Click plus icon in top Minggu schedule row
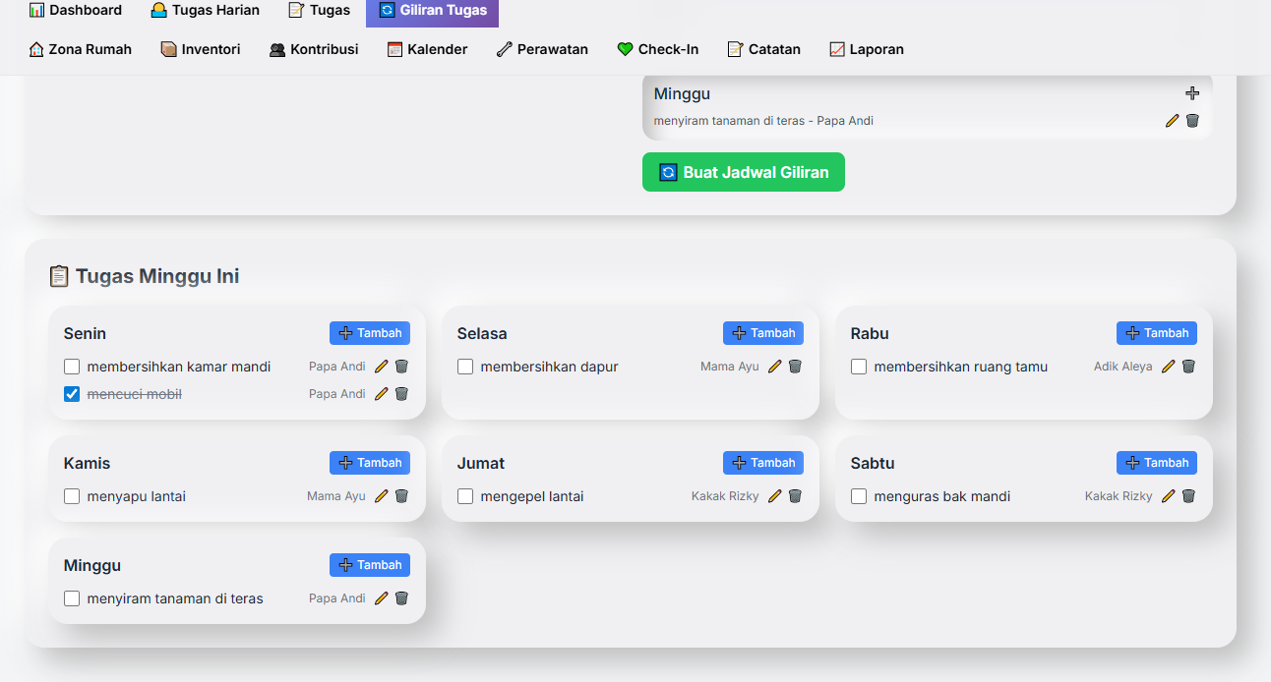 coord(1192,93)
